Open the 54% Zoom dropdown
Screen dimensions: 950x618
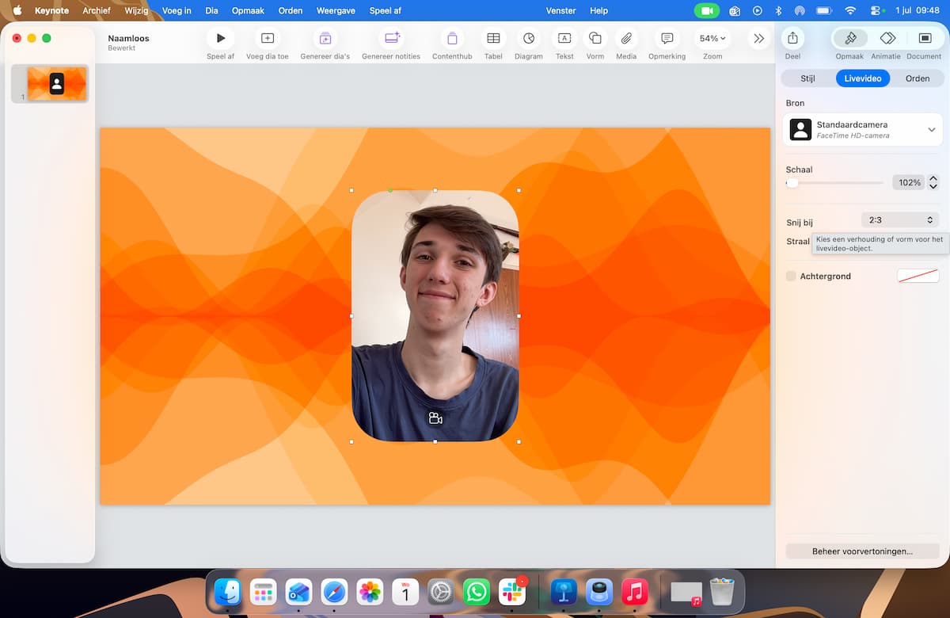[x=712, y=38]
